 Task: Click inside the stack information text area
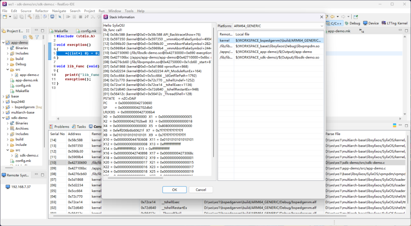coord(157,100)
